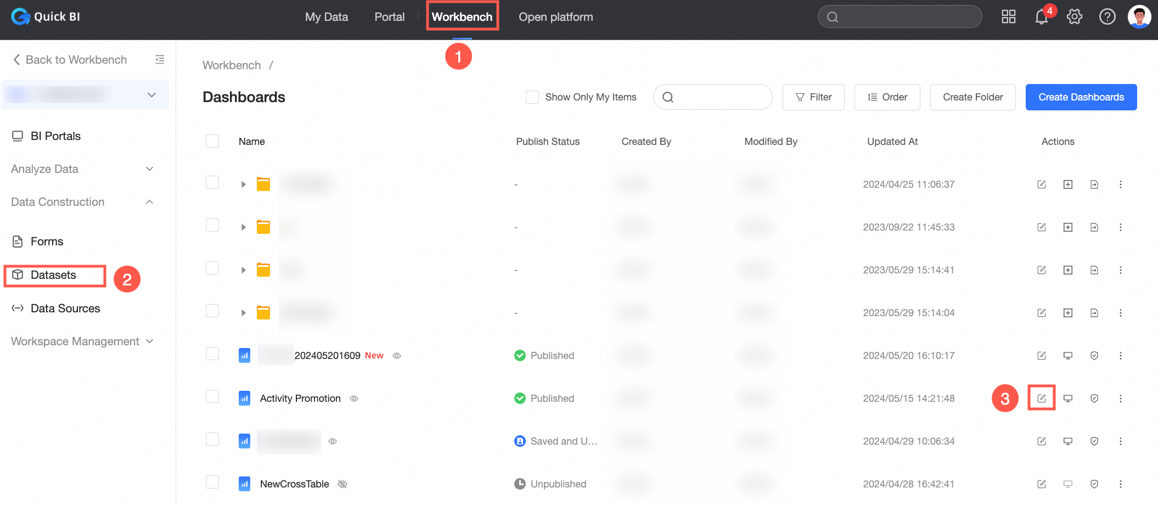Open more actions for 202405201609 row

[x=1121, y=356]
